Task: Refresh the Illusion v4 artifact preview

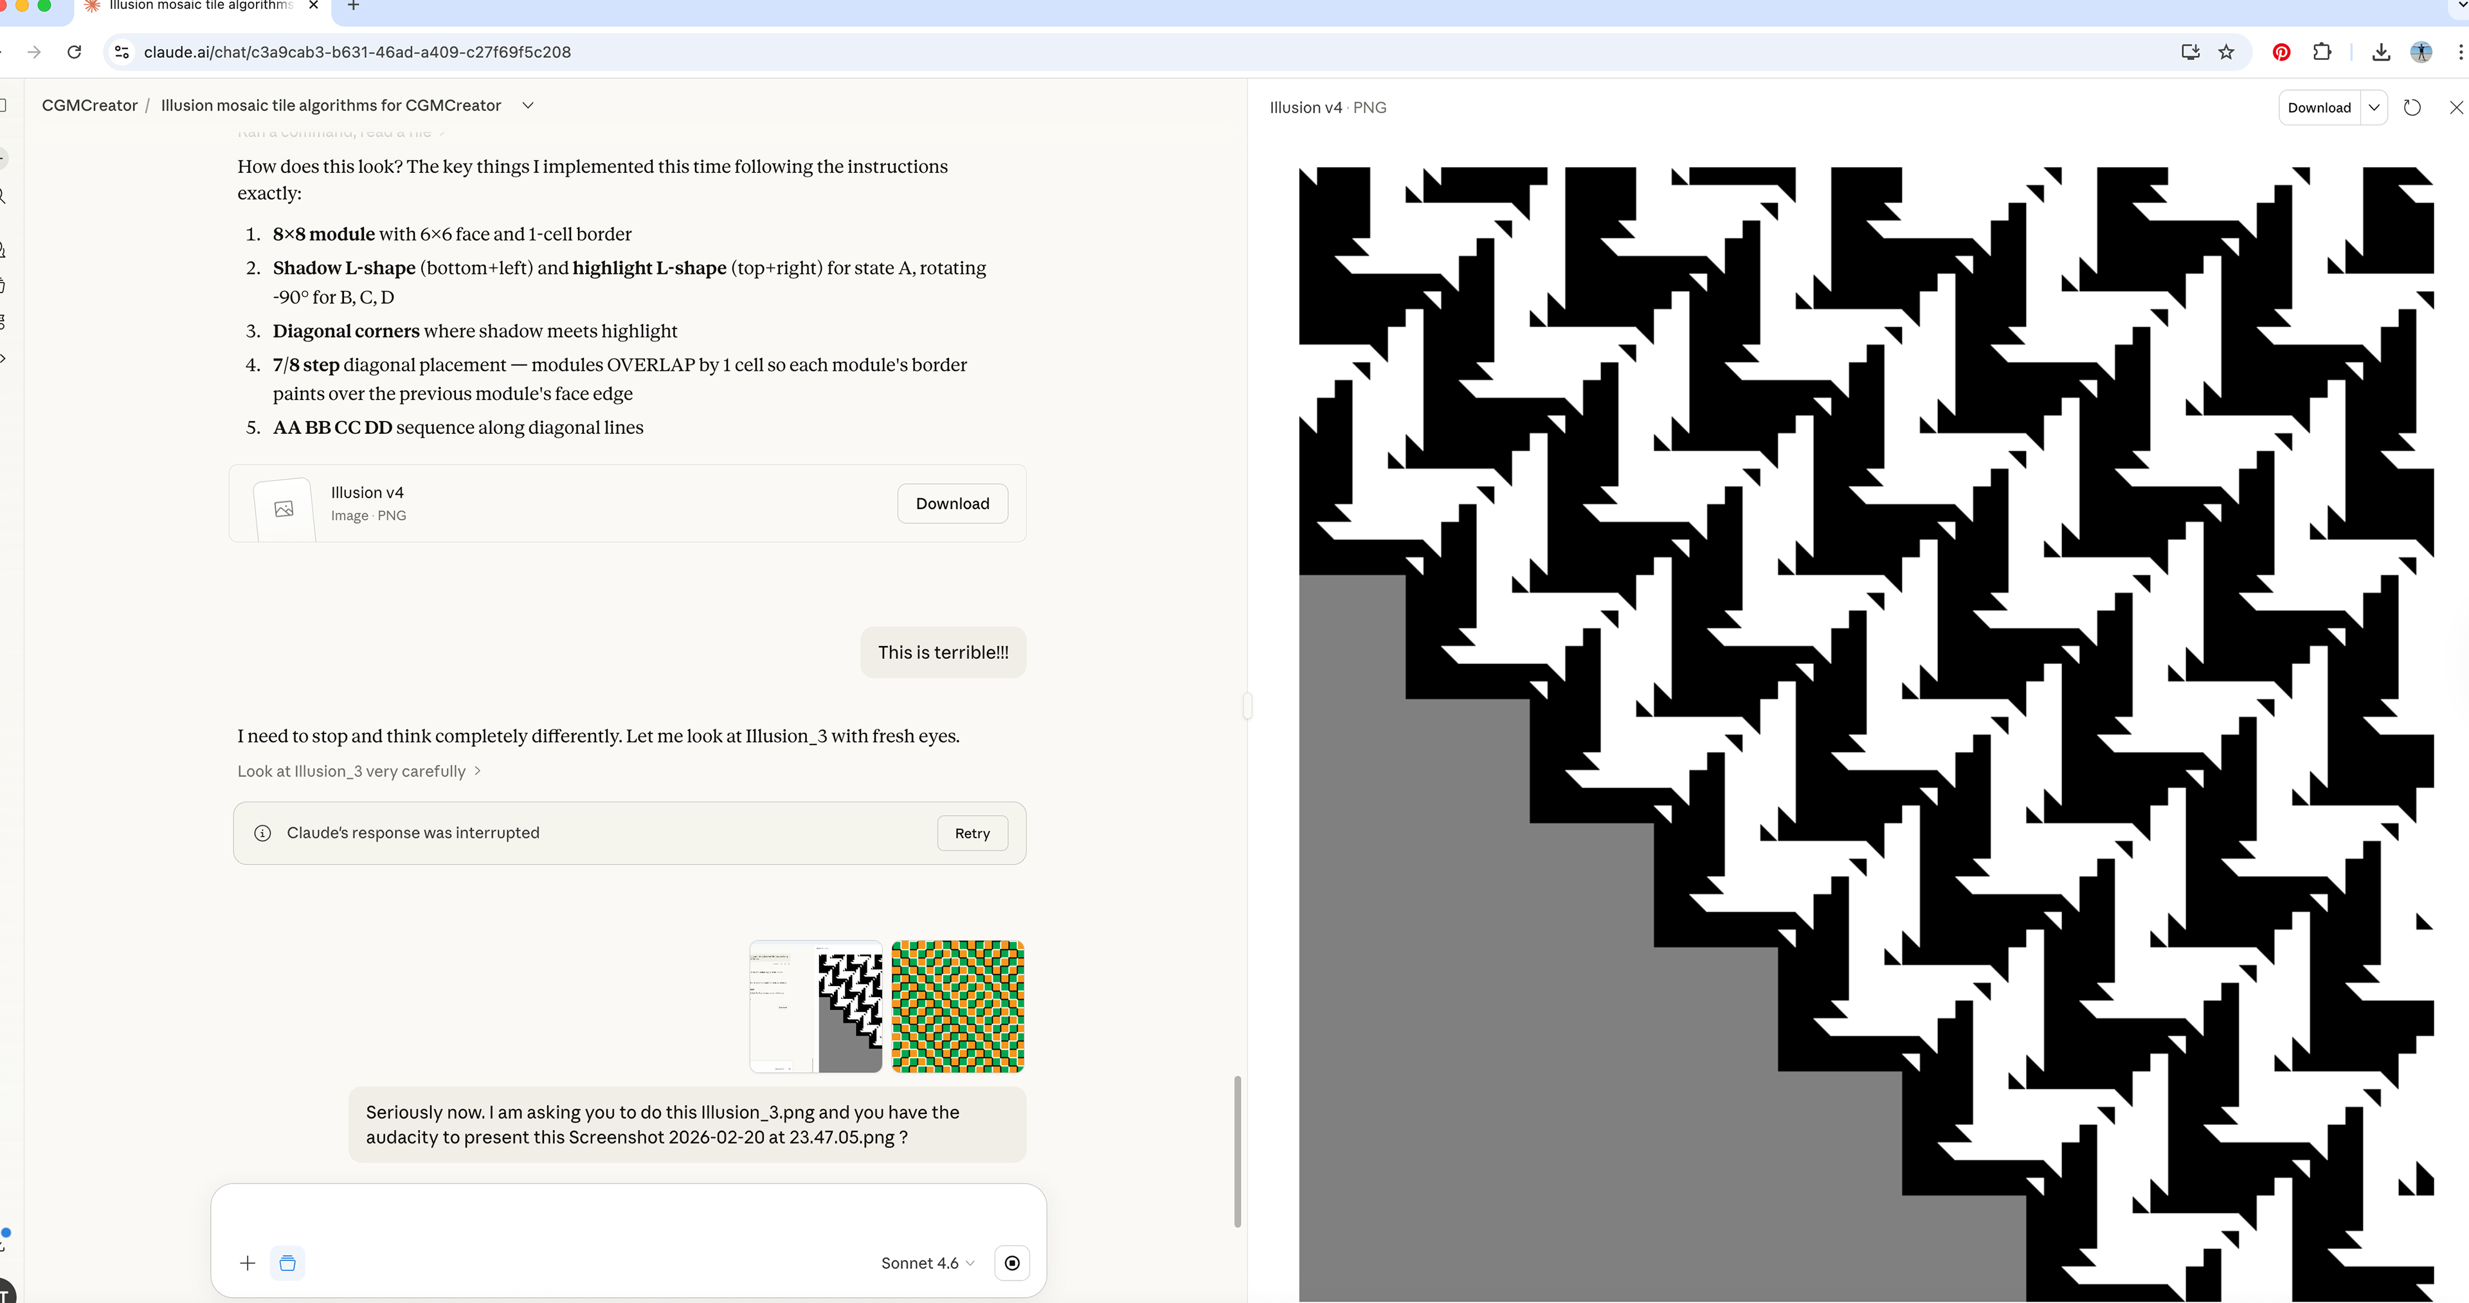Action: tap(2412, 107)
